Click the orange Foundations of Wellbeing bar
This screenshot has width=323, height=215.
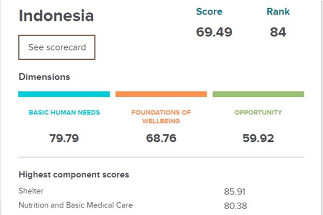[161, 94]
